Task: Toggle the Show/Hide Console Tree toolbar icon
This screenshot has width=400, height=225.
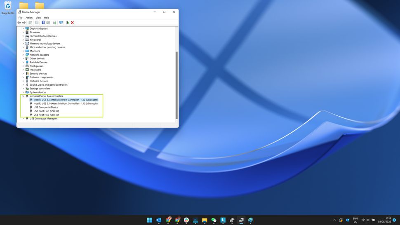Action: click(31, 23)
